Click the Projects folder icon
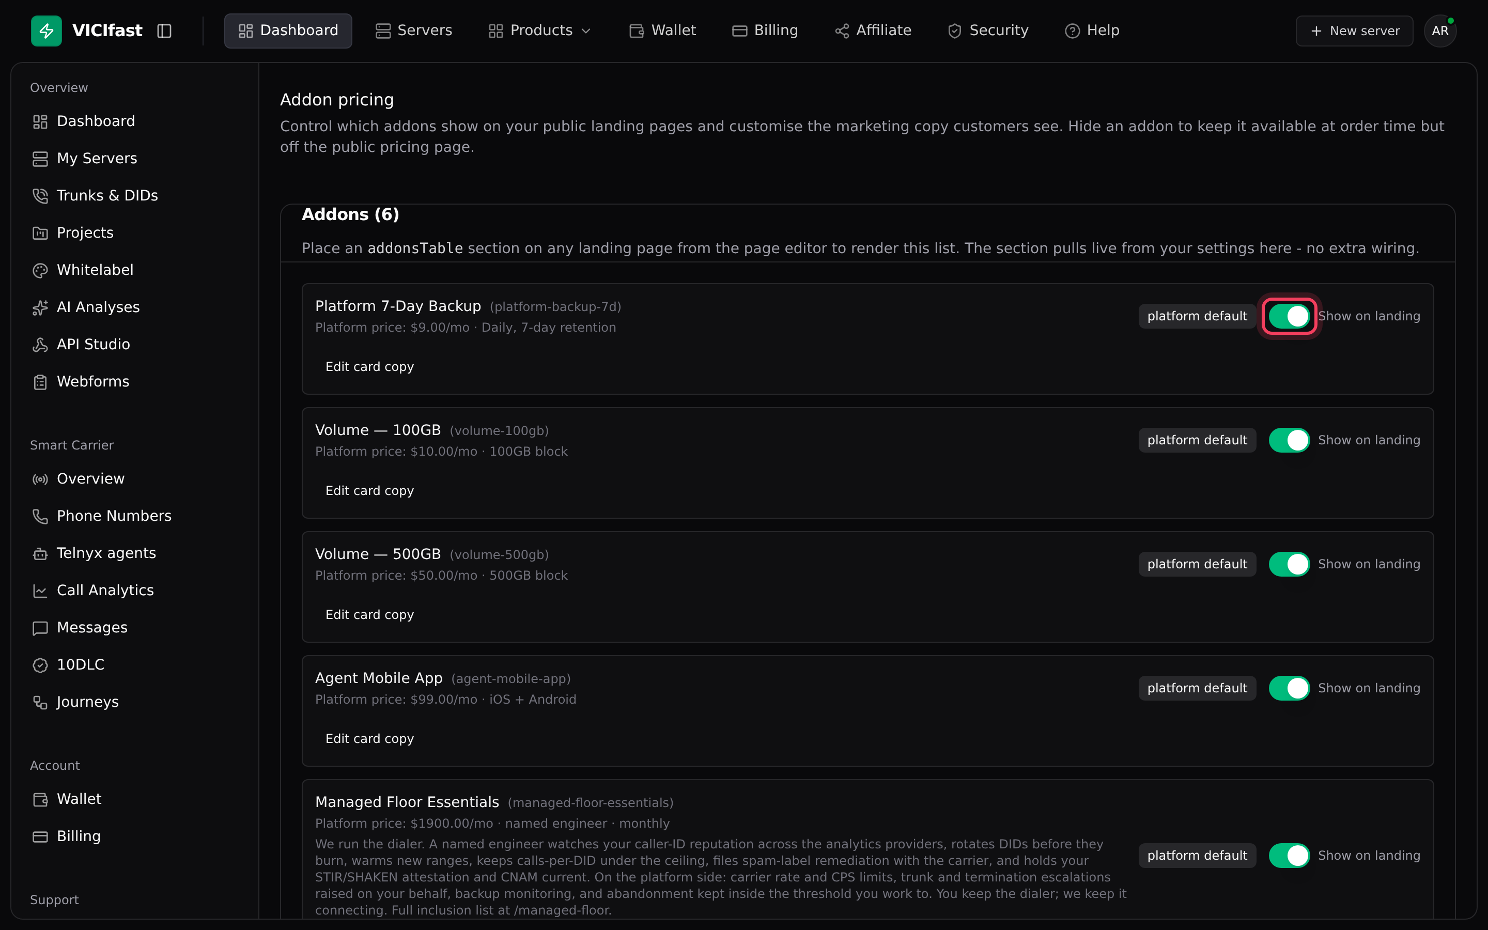 click(40, 233)
